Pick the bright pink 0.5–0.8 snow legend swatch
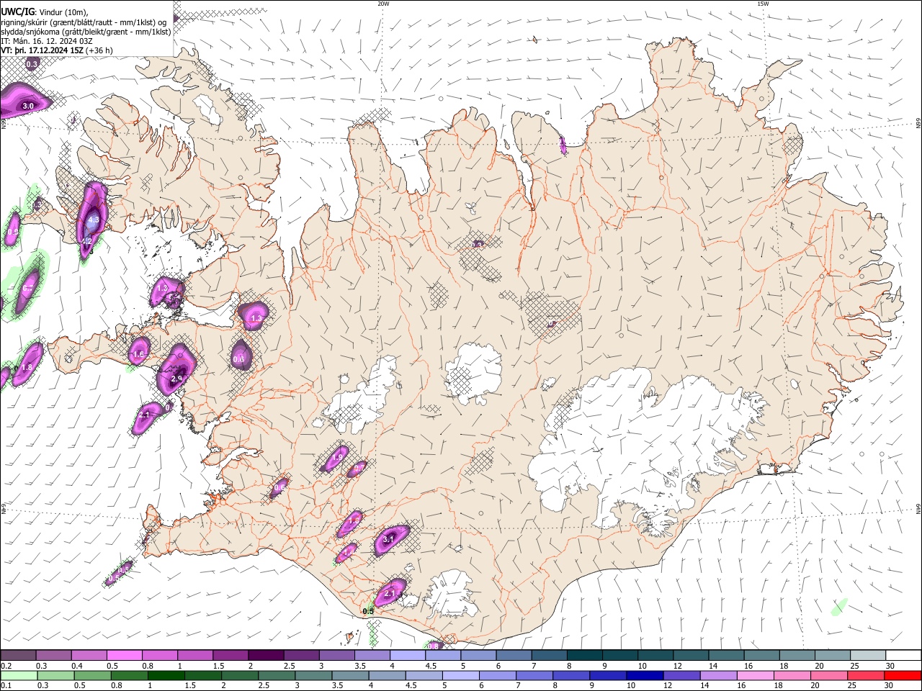 pos(125,655)
